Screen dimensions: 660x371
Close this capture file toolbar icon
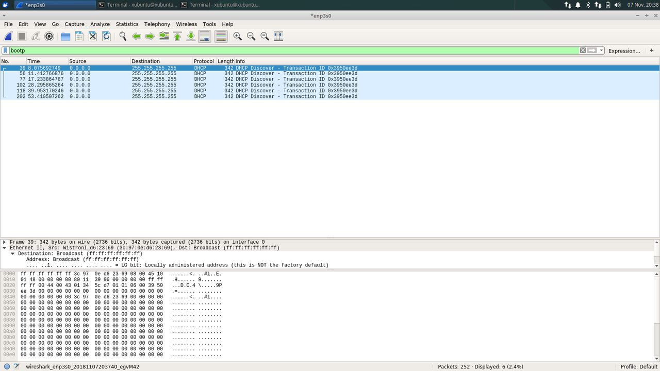coord(93,37)
